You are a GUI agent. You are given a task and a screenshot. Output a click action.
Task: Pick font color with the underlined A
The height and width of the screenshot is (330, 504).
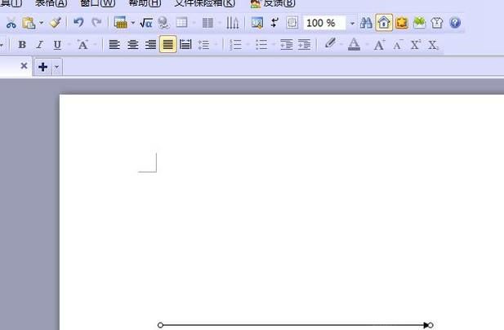click(x=354, y=45)
